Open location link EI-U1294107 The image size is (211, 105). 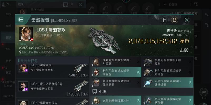30,52
